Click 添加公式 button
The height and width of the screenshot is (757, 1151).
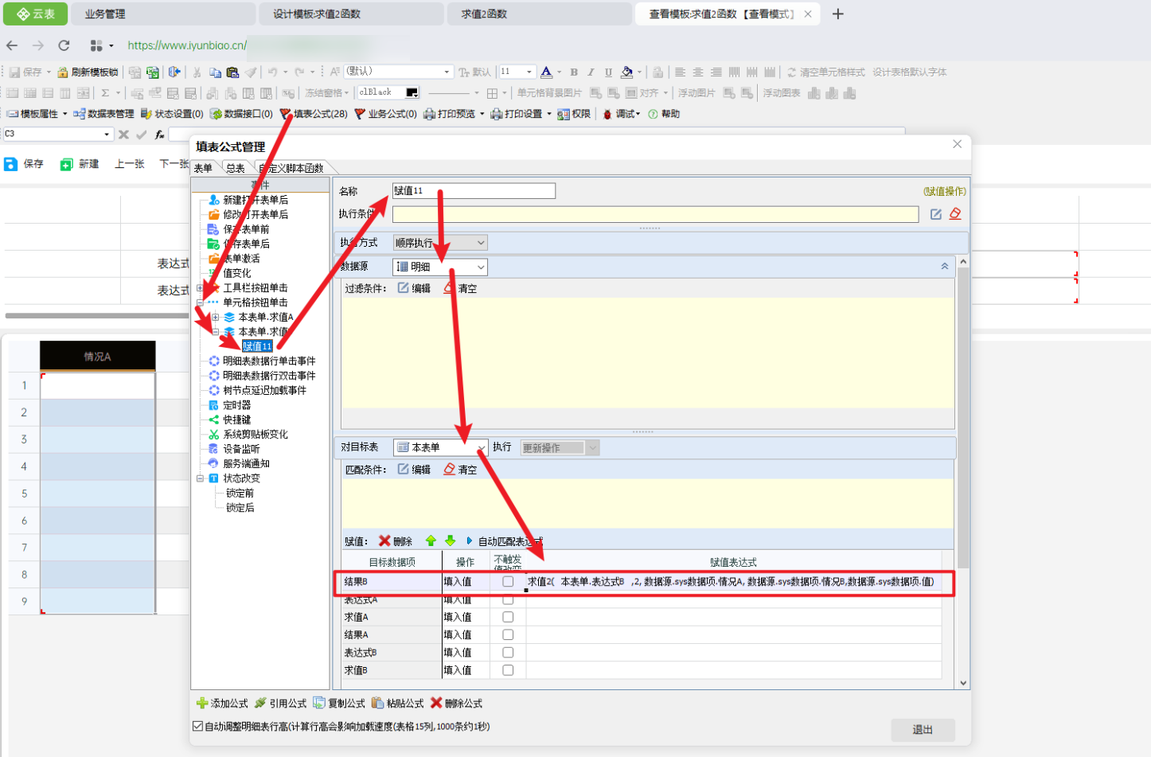click(x=222, y=703)
